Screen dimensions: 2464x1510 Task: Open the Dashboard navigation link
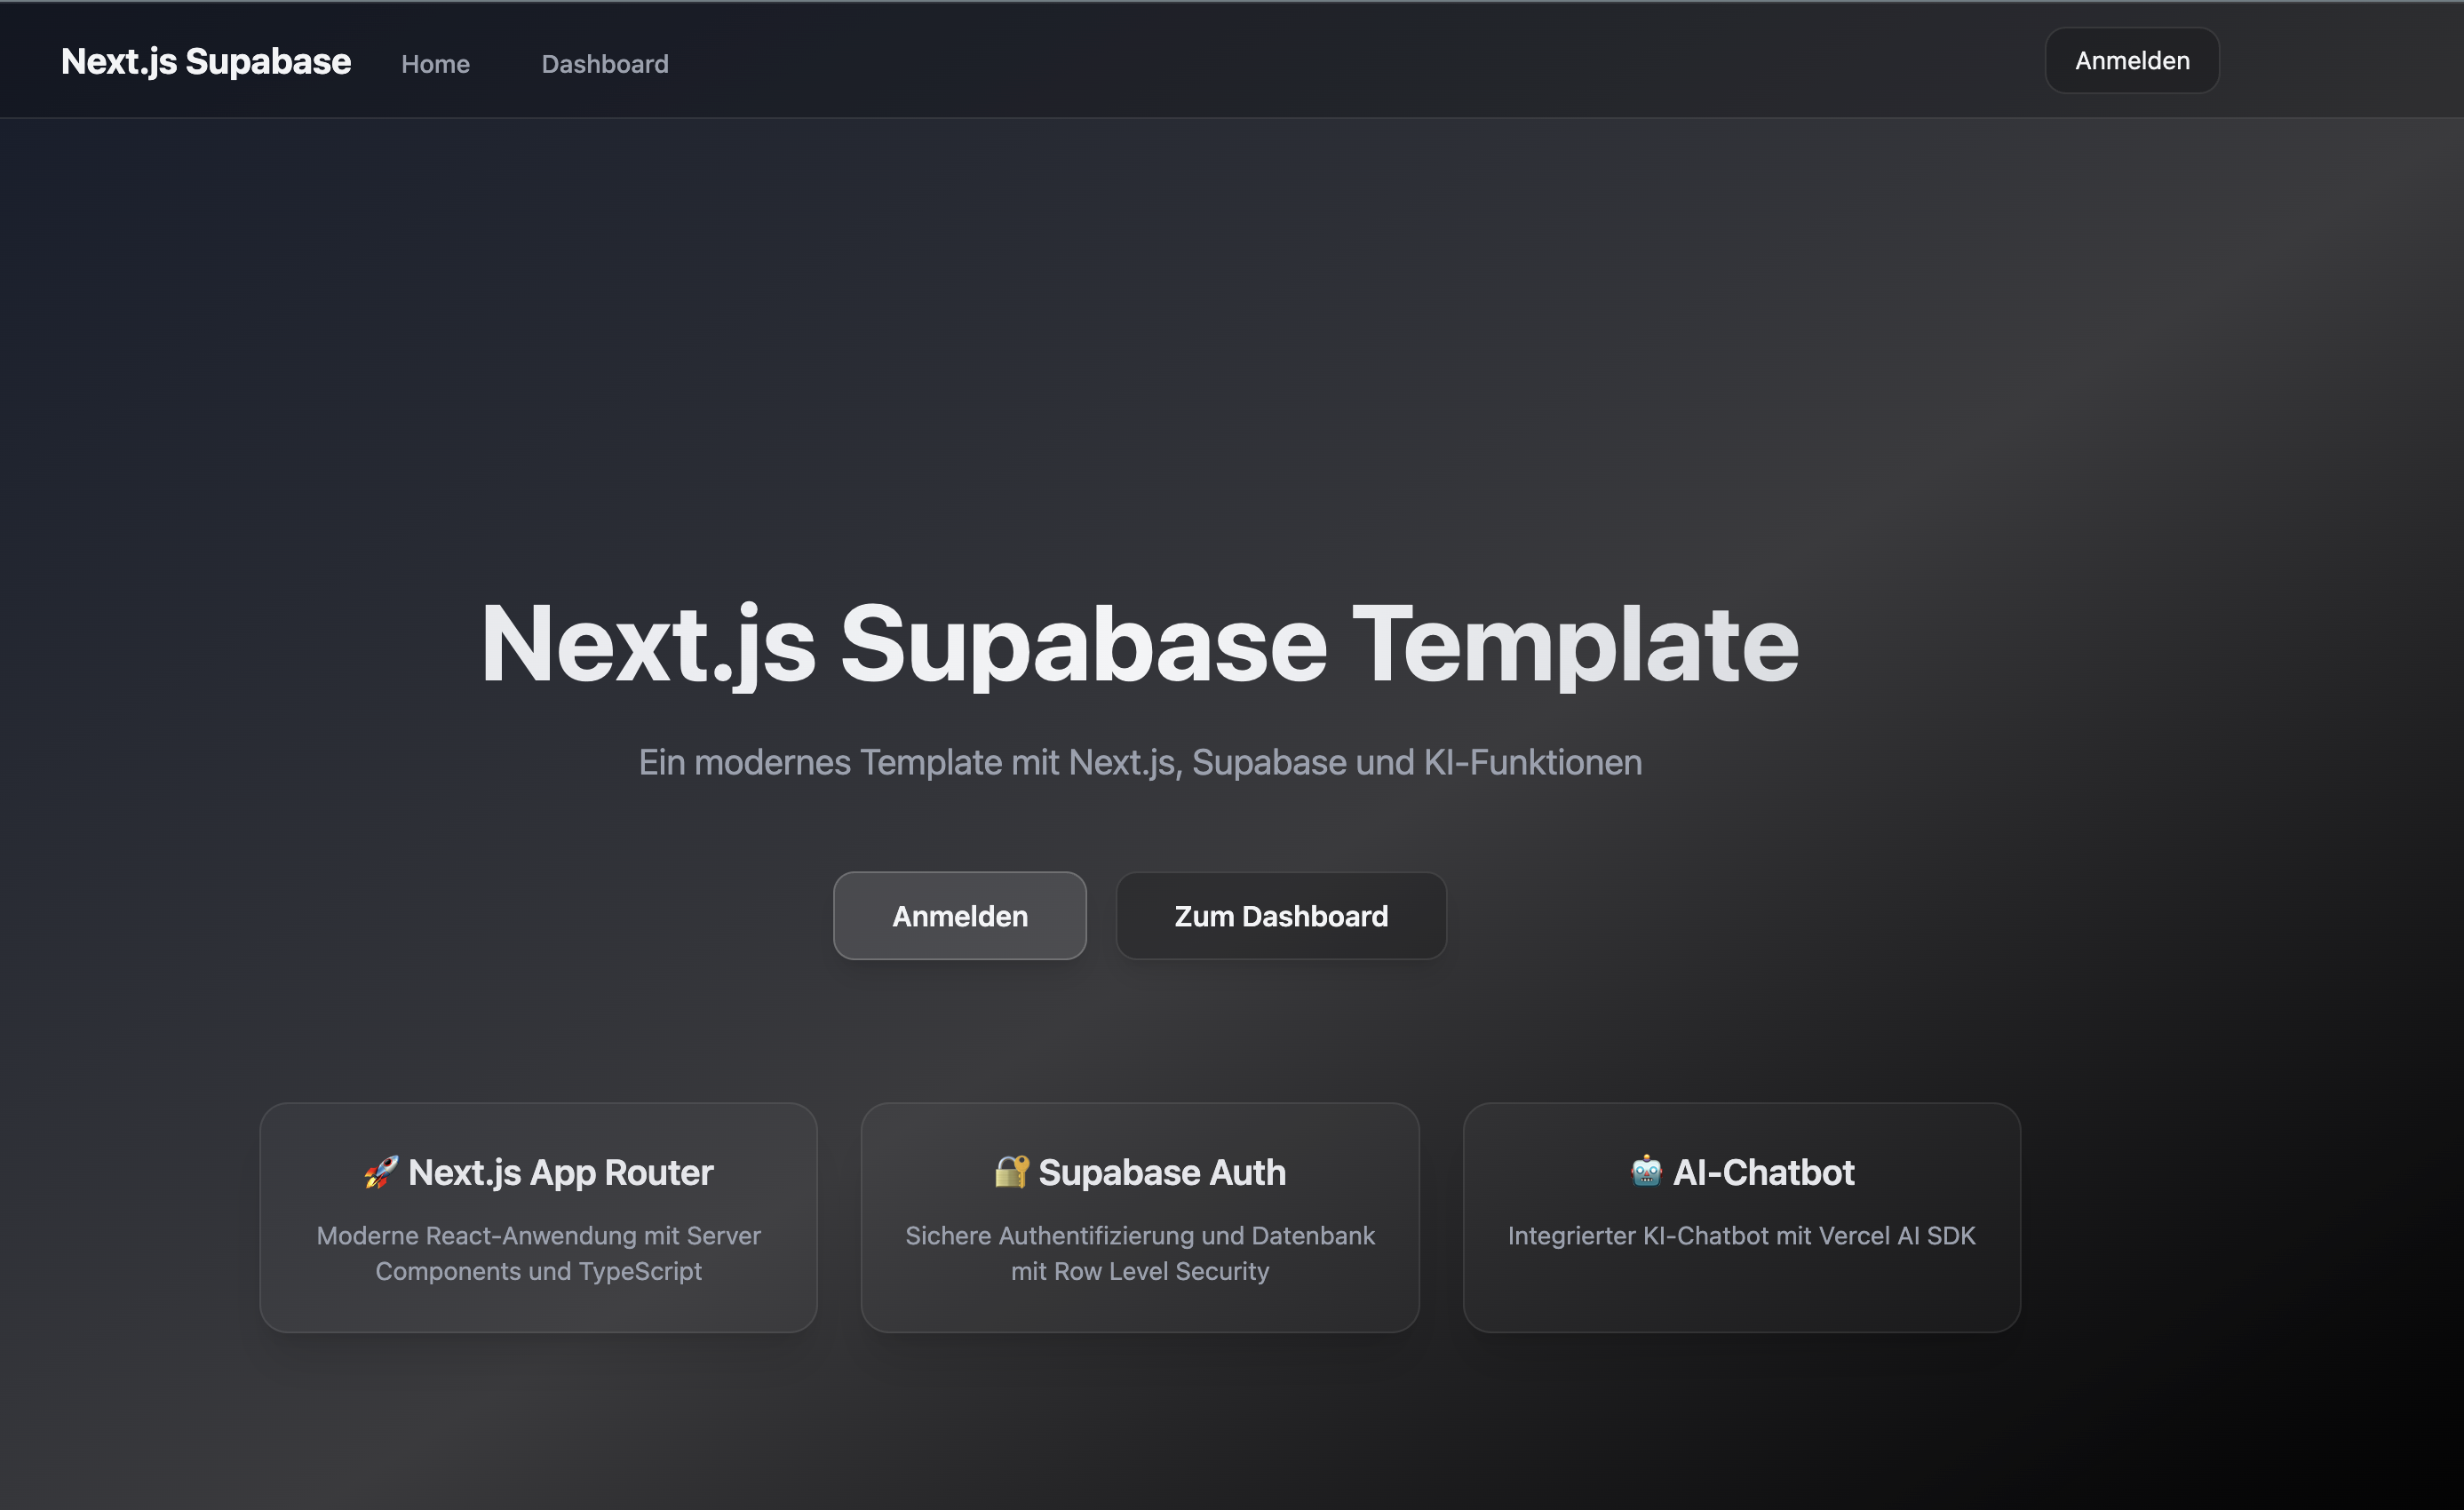605,64
